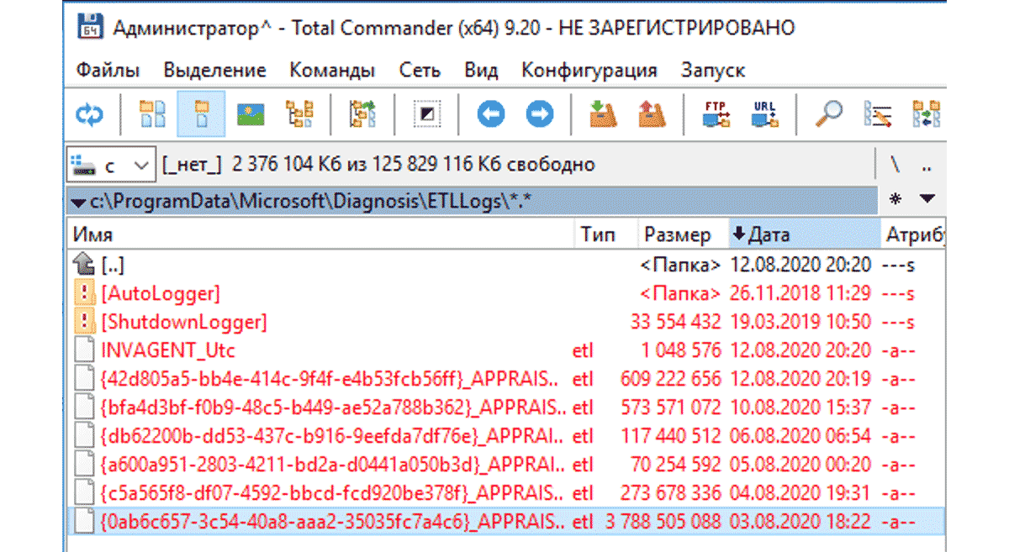Image resolution: width=1009 pixels, height=552 pixels.
Task: Sort by the Атрибуты column header
Action: click(913, 235)
